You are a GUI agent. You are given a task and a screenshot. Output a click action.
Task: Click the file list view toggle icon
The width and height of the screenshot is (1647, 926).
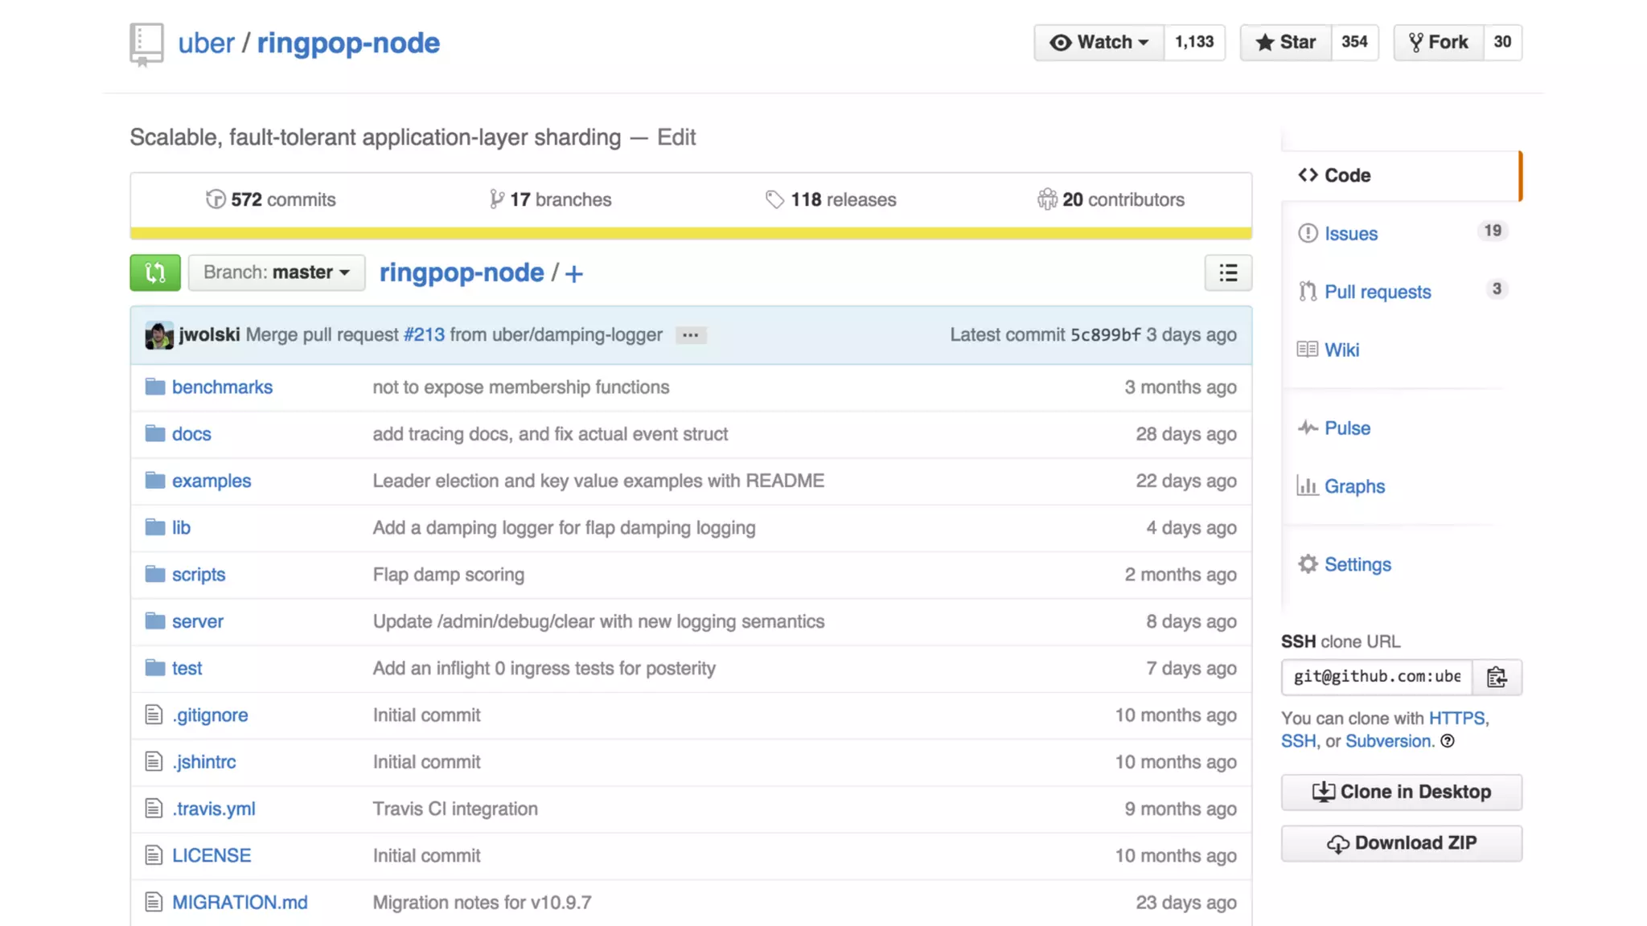[x=1227, y=272]
